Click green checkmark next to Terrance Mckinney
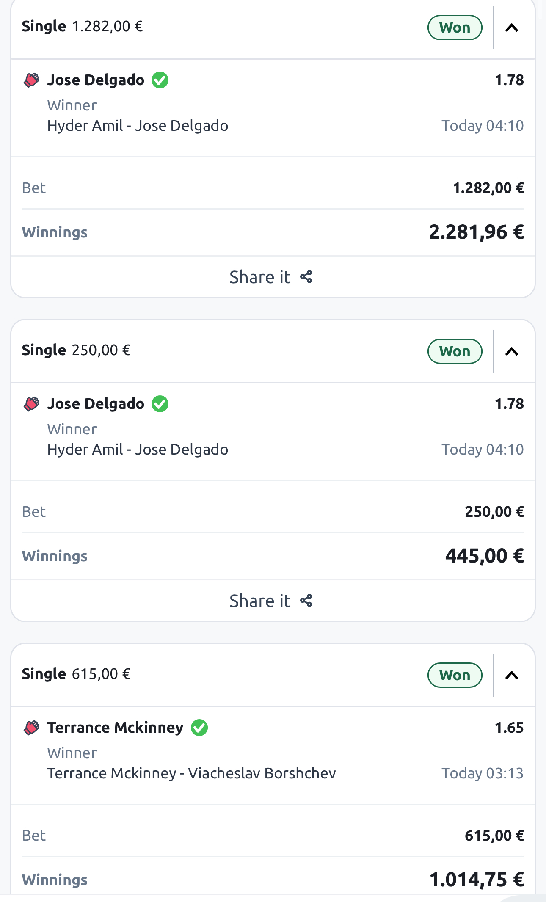The image size is (546, 902). tap(199, 728)
